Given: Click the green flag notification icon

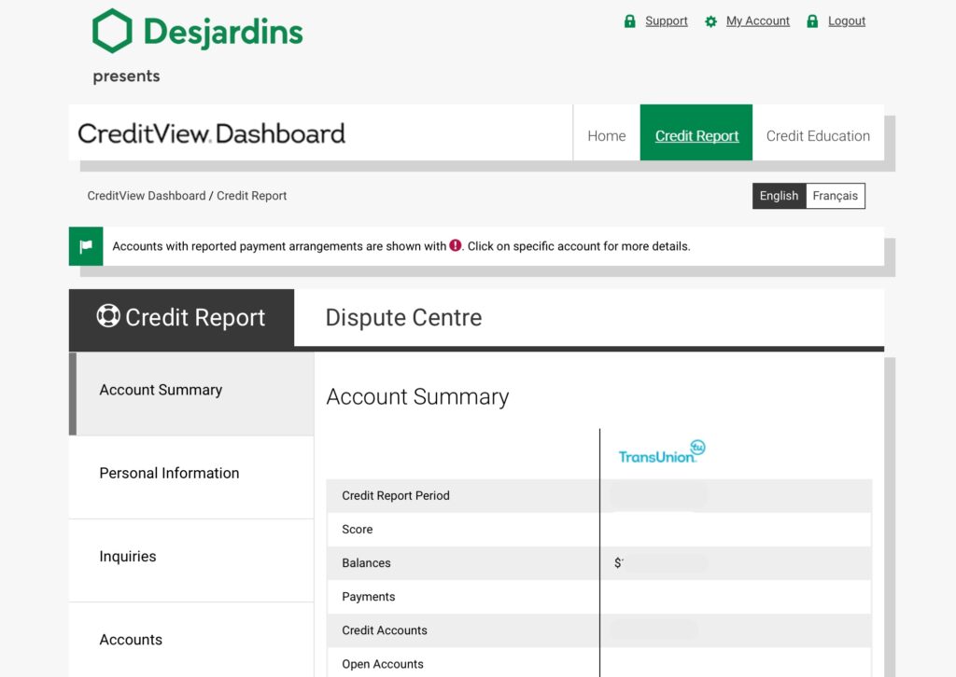Looking at the screenshot, I should (x=86, y=247).
